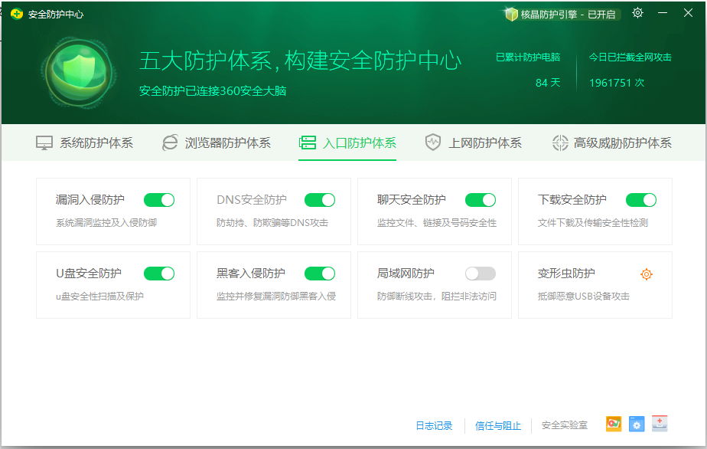Click the browser icon beside 浏览器防护体系
Viewport: 707px width, 449px height.
click(x=170, y=141)
